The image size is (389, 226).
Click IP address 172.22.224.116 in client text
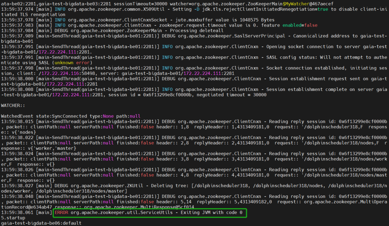pyautogui.click(x=60, y=73)
